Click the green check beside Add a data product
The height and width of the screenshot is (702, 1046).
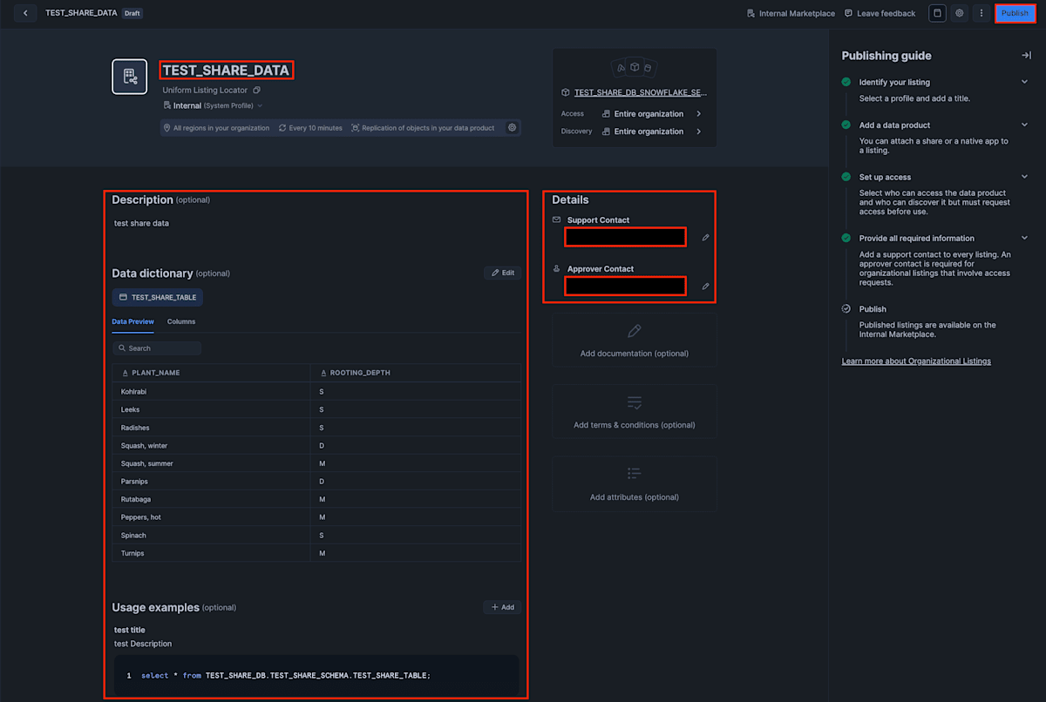[846, 125]
